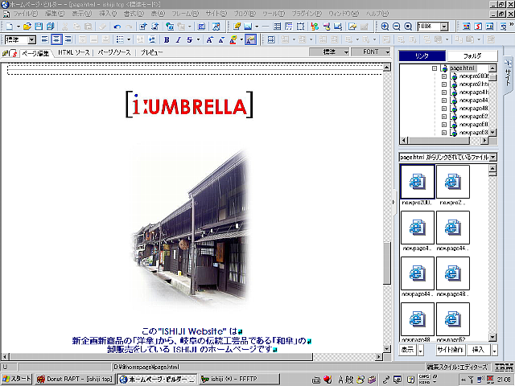Open the ファイル menu
Viewport: 515px width, 386px height.
pos(25,14)
